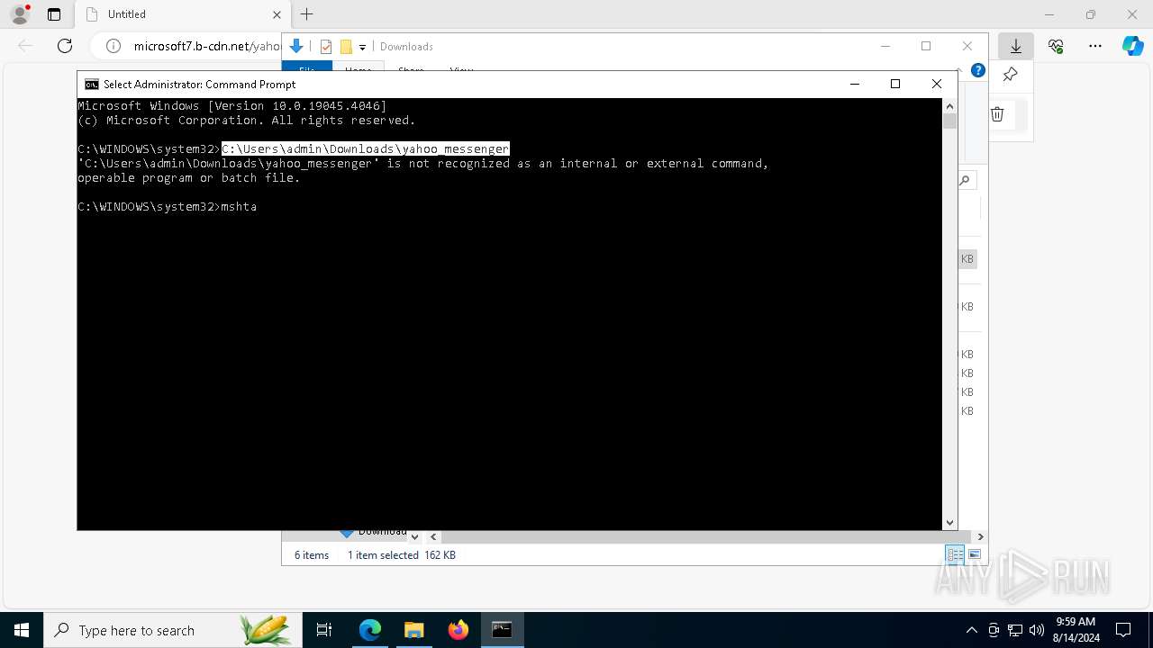1153x648 pixels.
Task: Open the notification center icon
Action: tap(1123, 630)
